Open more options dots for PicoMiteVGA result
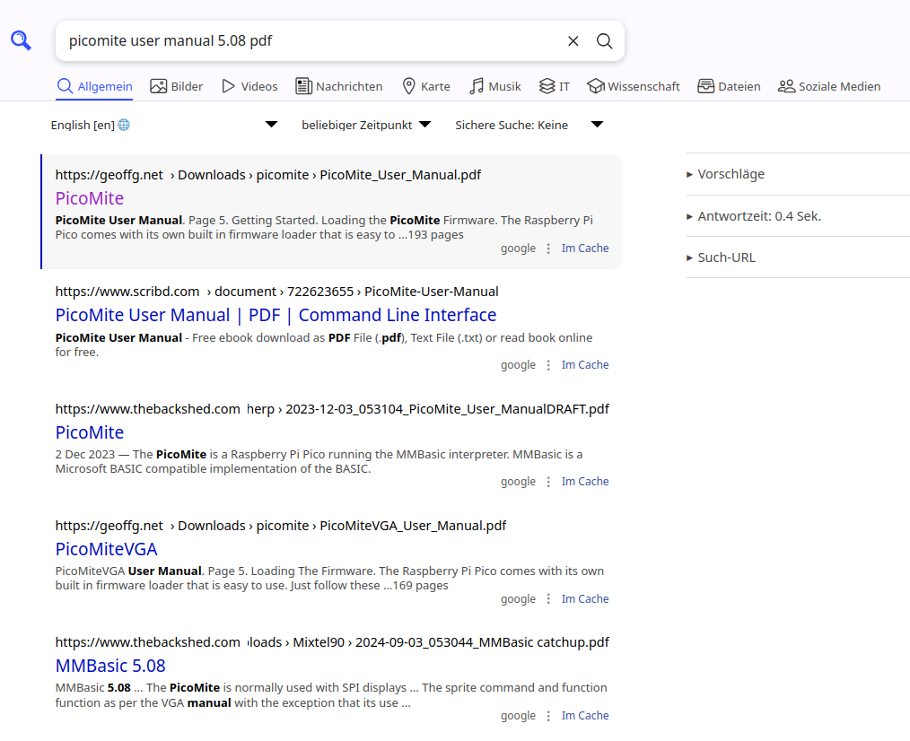910x741 pixels. click(548, 599)
